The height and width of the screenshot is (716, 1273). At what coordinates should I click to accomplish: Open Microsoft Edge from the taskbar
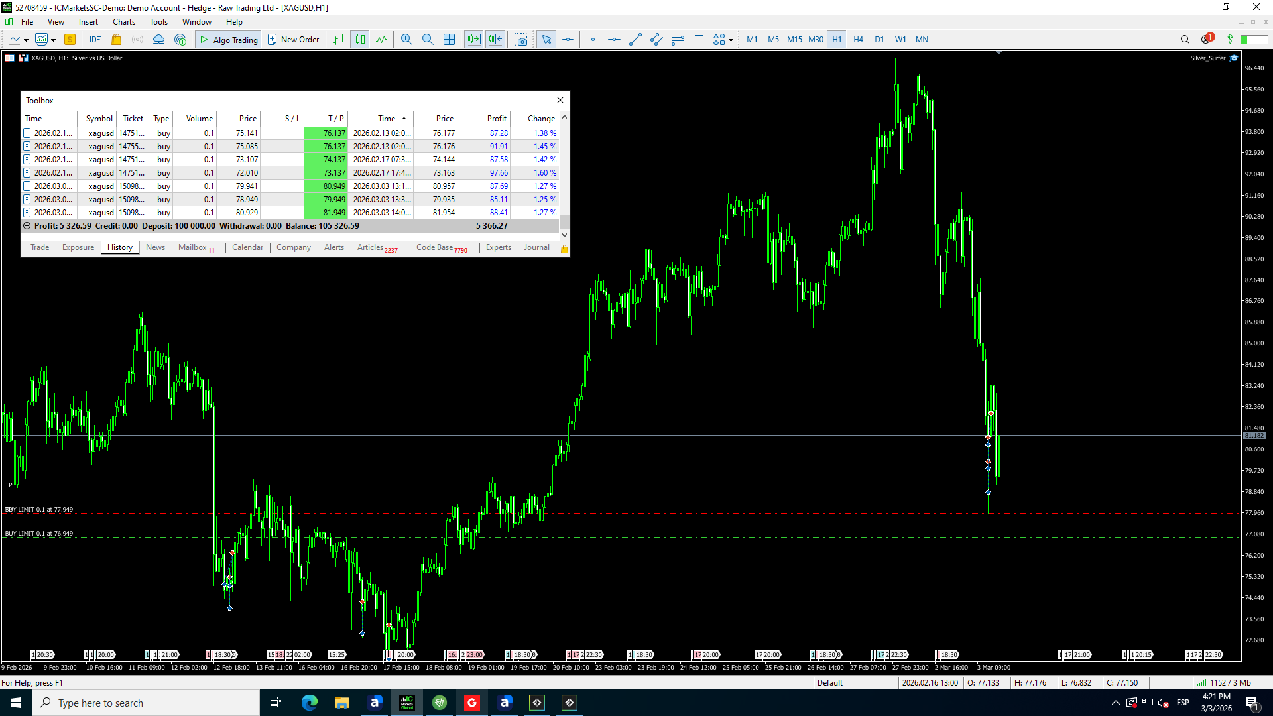pos(309,703)
